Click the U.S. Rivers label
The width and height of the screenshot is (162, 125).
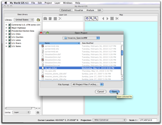(x=16, y=43)
